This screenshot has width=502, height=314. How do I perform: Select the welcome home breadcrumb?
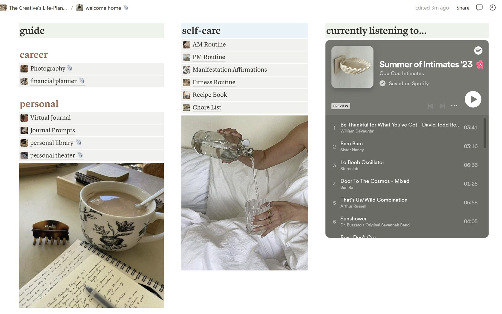102,8
